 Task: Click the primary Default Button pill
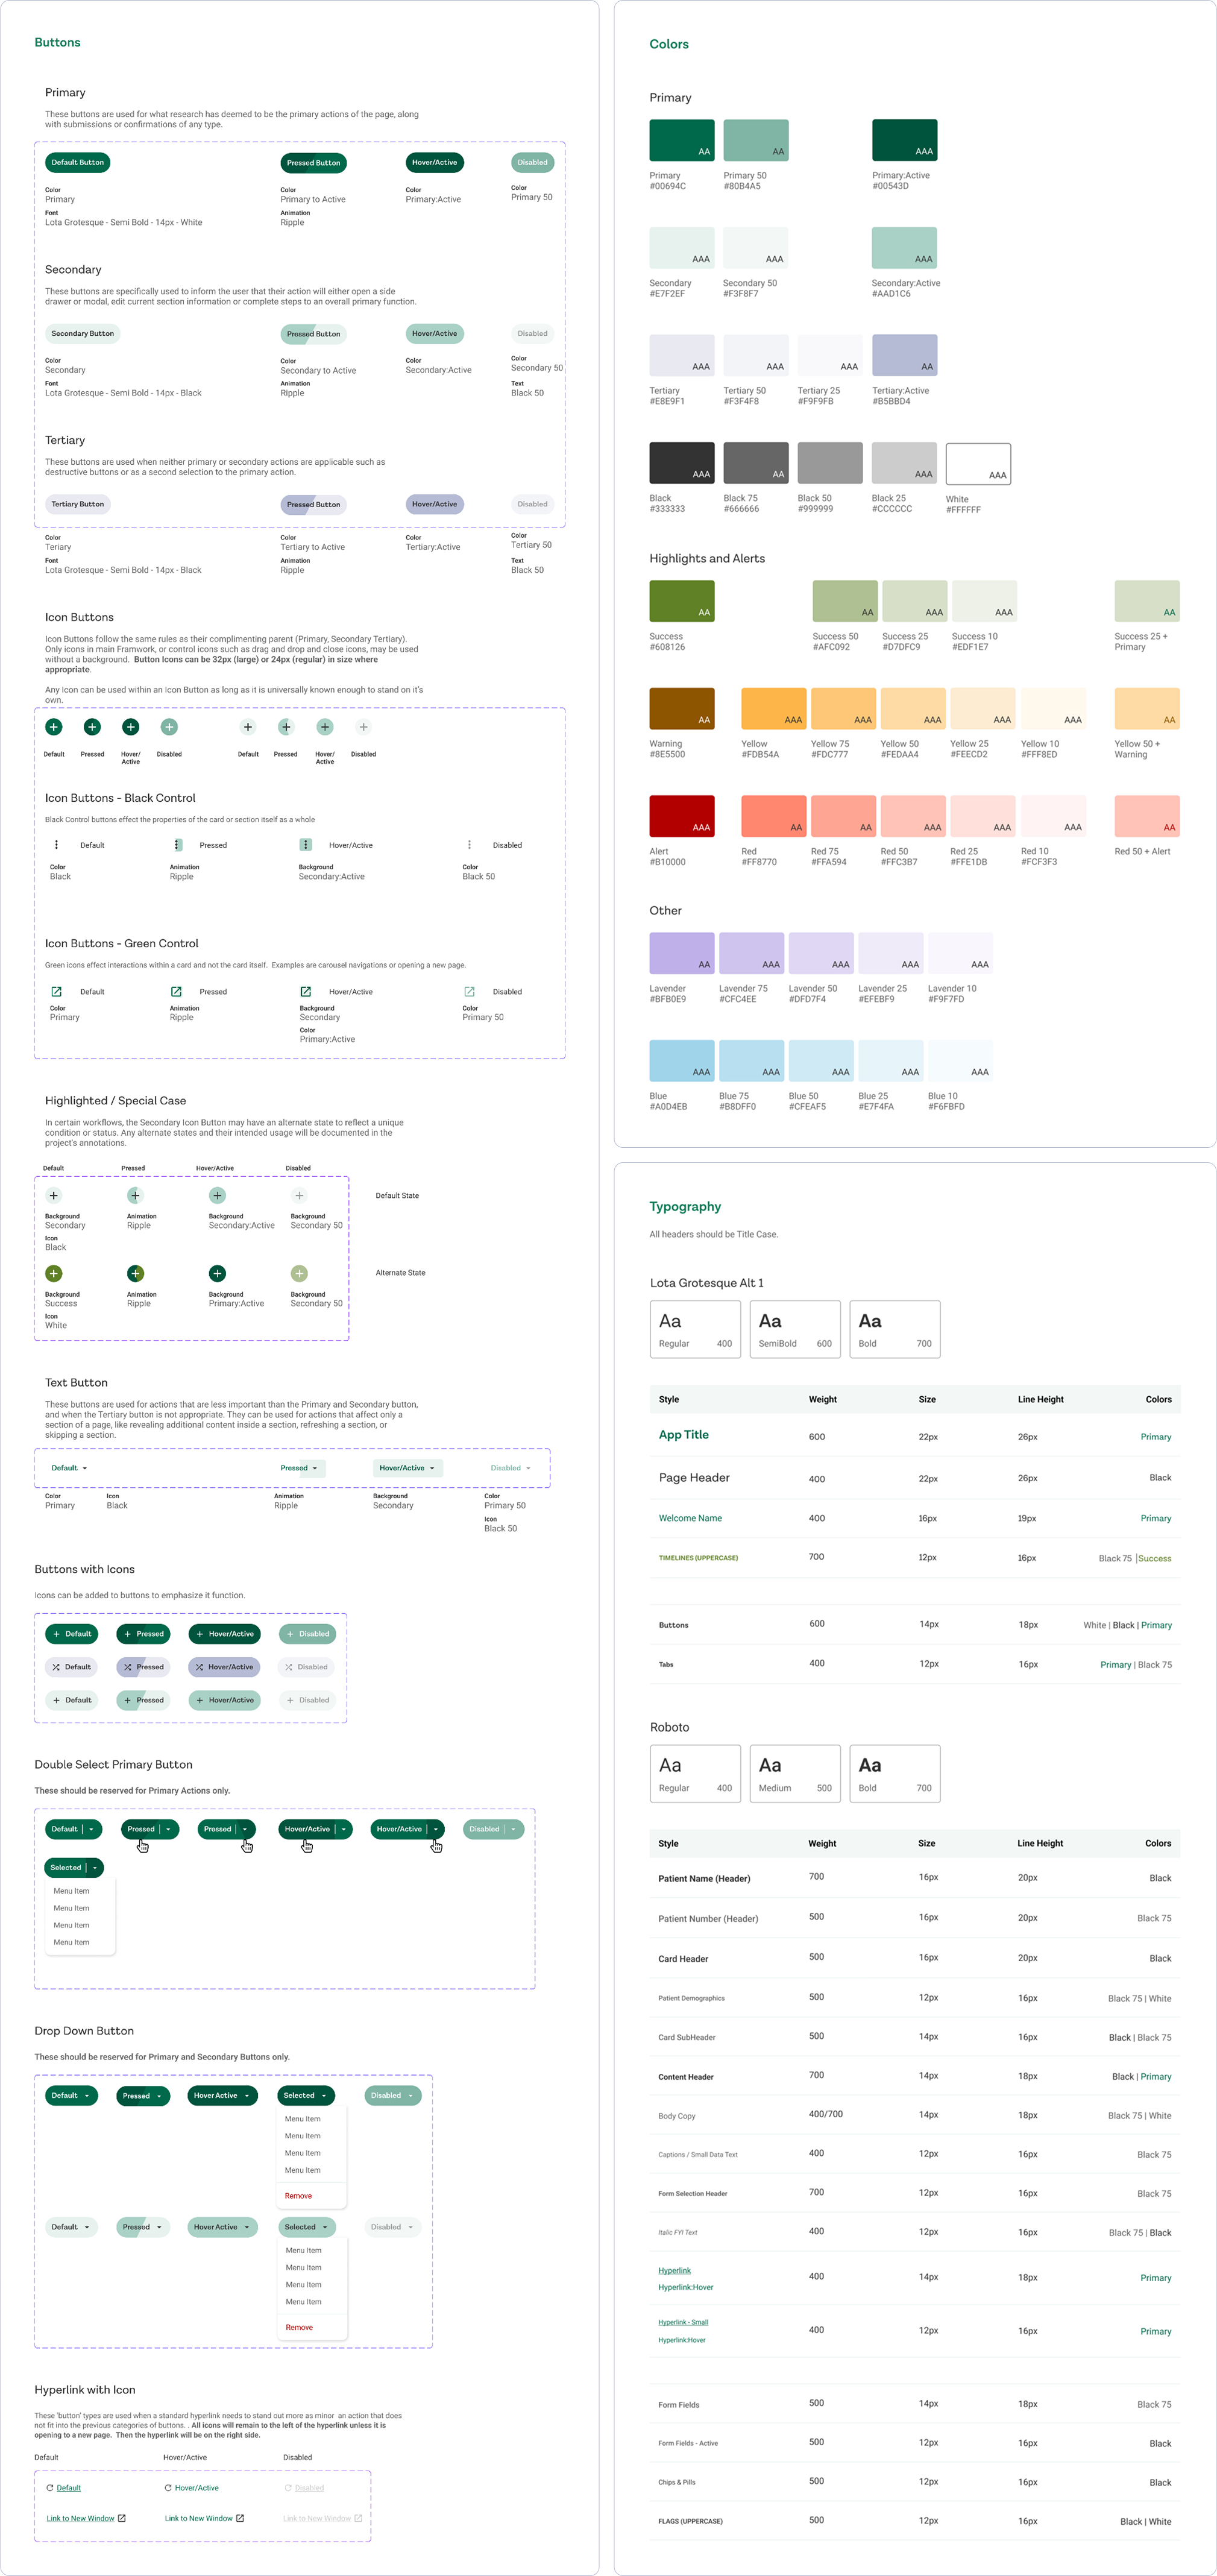click(77, 162)
